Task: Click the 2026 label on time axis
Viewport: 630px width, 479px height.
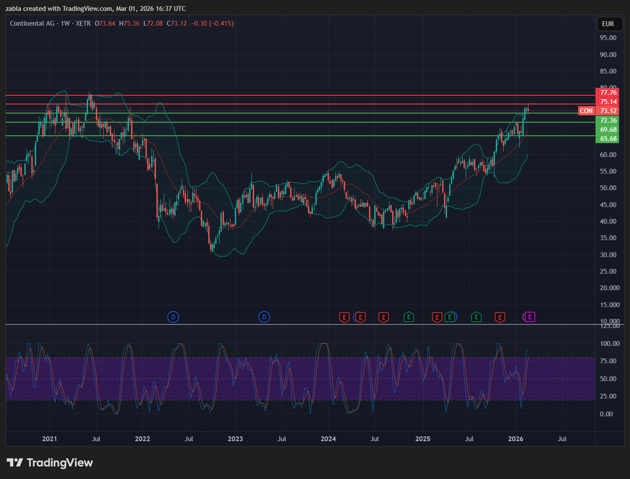Action: point(516,439)
